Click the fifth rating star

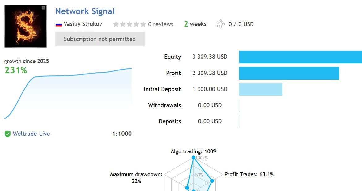point(143,24)
